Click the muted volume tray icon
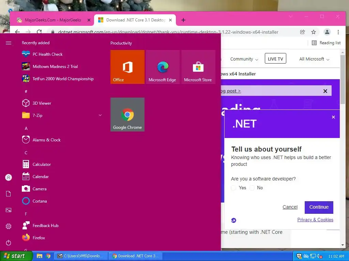Image resolution: width=349 pixels, height=261 pixels. [320, 256]
